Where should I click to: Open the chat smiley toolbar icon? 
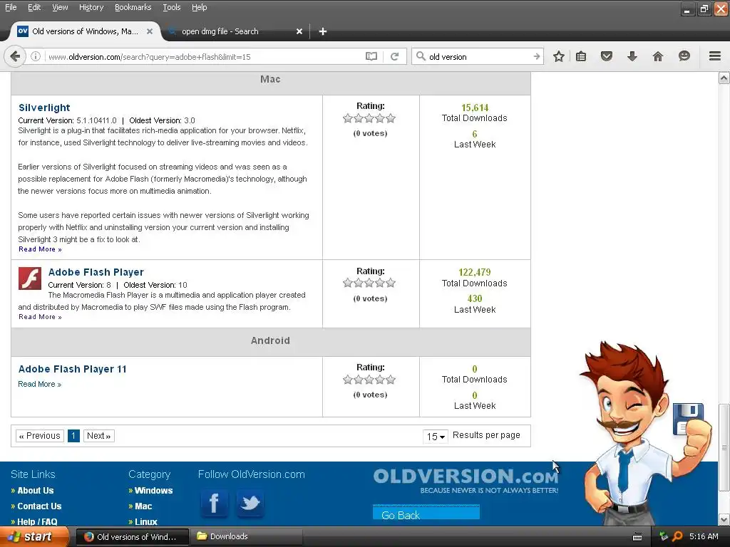(x=684, y=56)
